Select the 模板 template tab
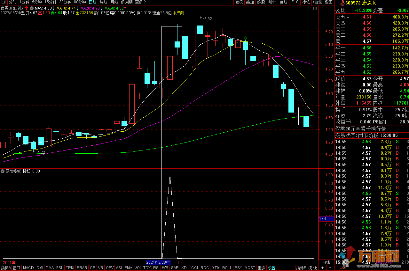Viewport: 409px width, 271px height. [x=312, y=268]
